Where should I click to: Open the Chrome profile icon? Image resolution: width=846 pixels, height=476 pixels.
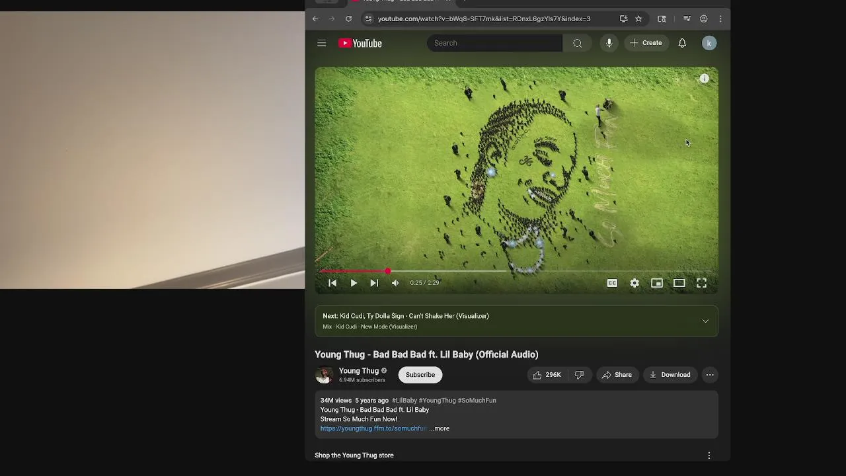704,19
